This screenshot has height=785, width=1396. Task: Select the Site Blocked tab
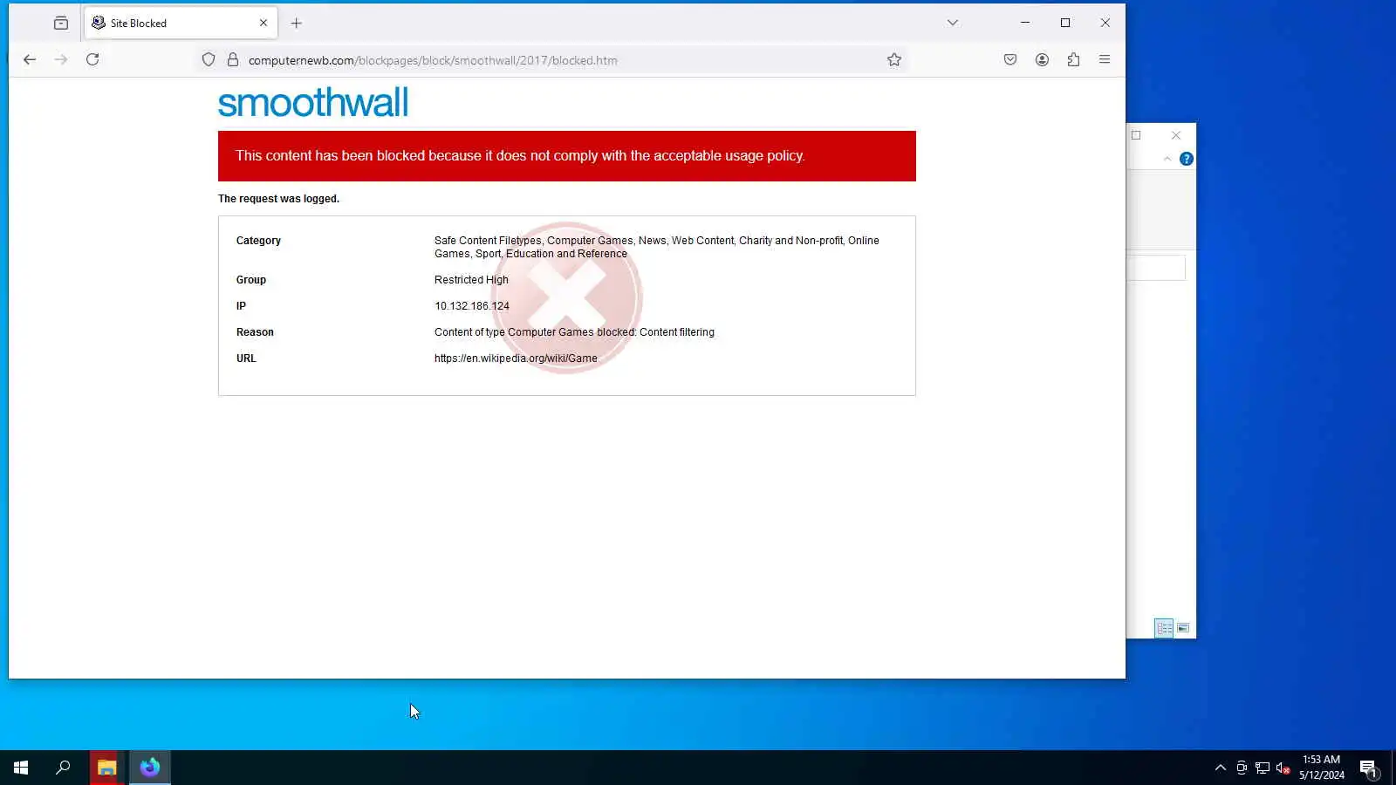pos(181,24)
